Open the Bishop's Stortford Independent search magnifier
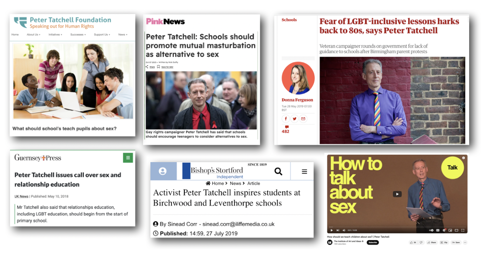Screen dimensions: 484x258 click(x=279, y=171)
